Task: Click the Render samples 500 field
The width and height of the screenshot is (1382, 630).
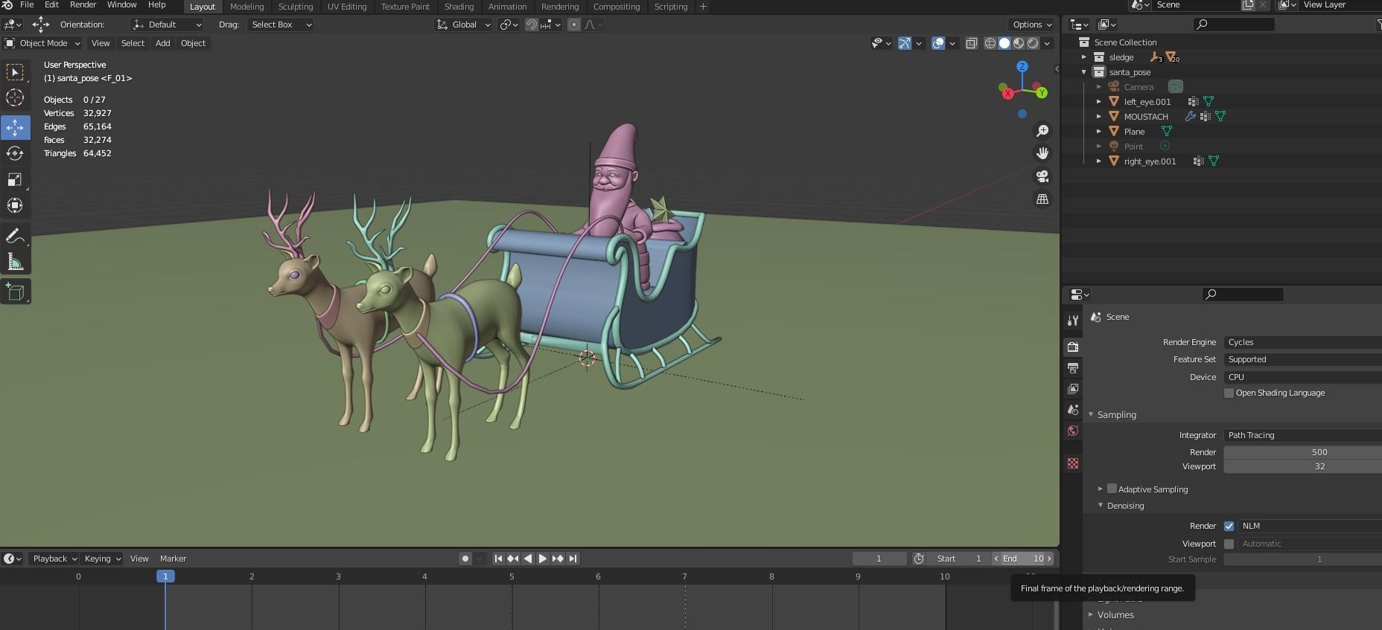Action: point(1302,452)
